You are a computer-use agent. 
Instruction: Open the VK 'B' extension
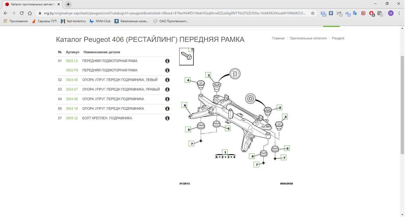tap(331, 13)
